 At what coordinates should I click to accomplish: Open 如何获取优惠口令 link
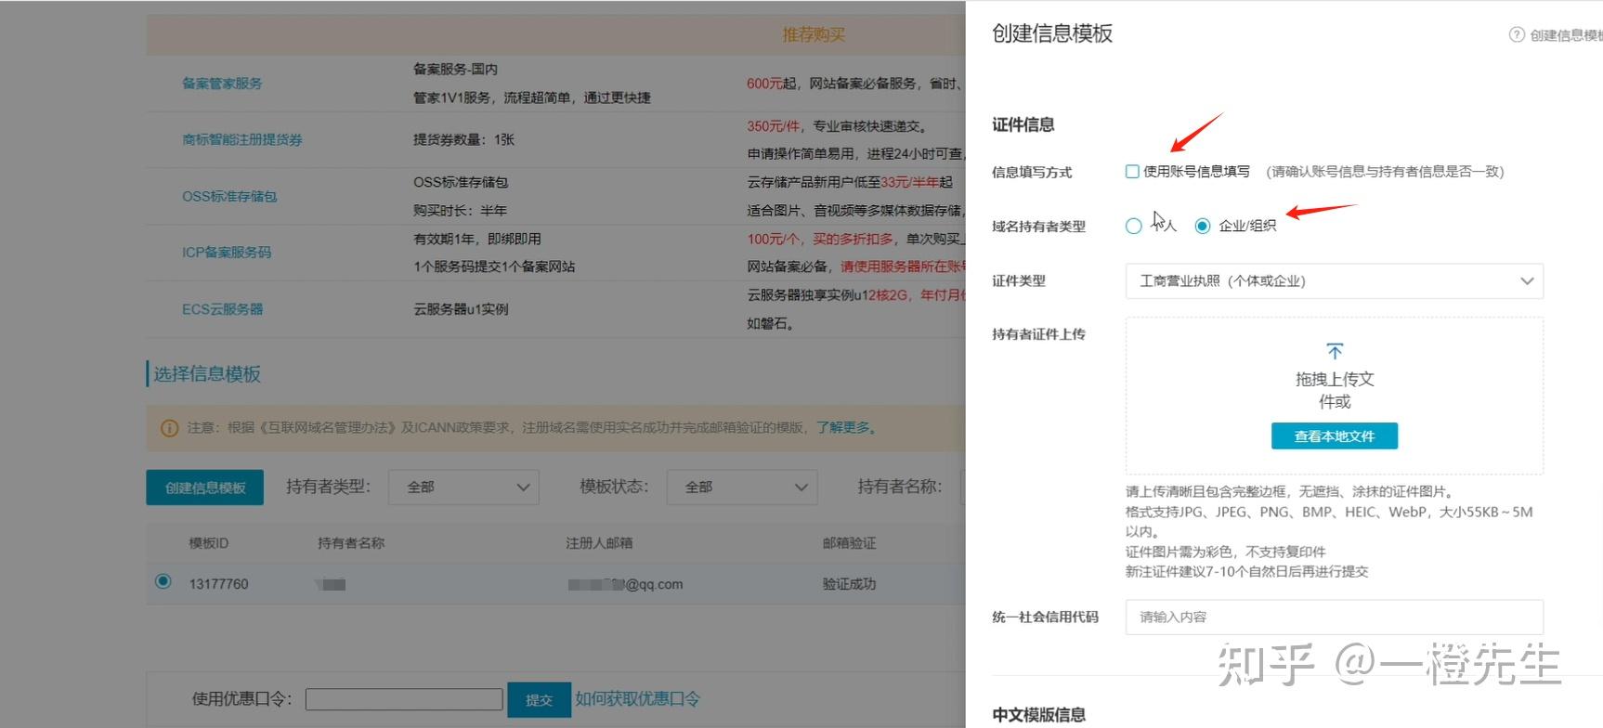coord(637,699)
